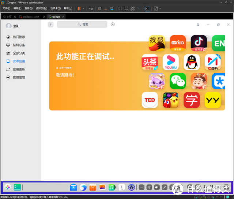
Task: Click the purple cat game icon
Action: (x=157, y=81)
